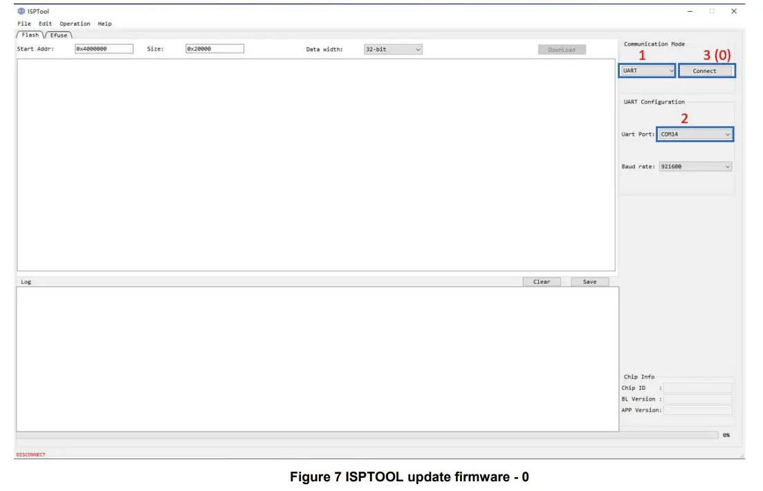Click the Size input field
763x491 pixels.
click(x=214, y=48)
